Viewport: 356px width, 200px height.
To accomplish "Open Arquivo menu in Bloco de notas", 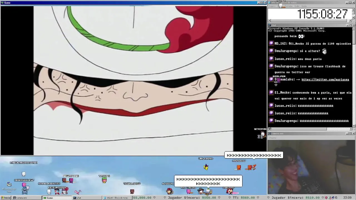I will 272,6.
